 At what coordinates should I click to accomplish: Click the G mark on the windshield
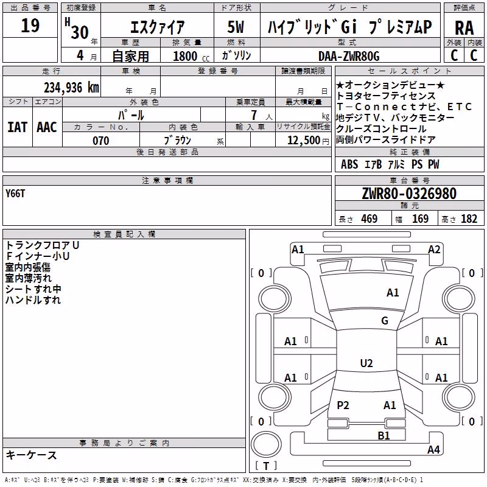click(x=385, y=320)
